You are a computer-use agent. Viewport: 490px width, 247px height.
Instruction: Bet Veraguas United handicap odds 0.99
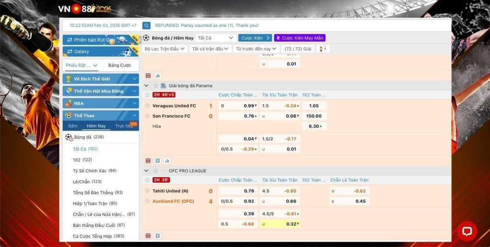[x=238, y=106]
